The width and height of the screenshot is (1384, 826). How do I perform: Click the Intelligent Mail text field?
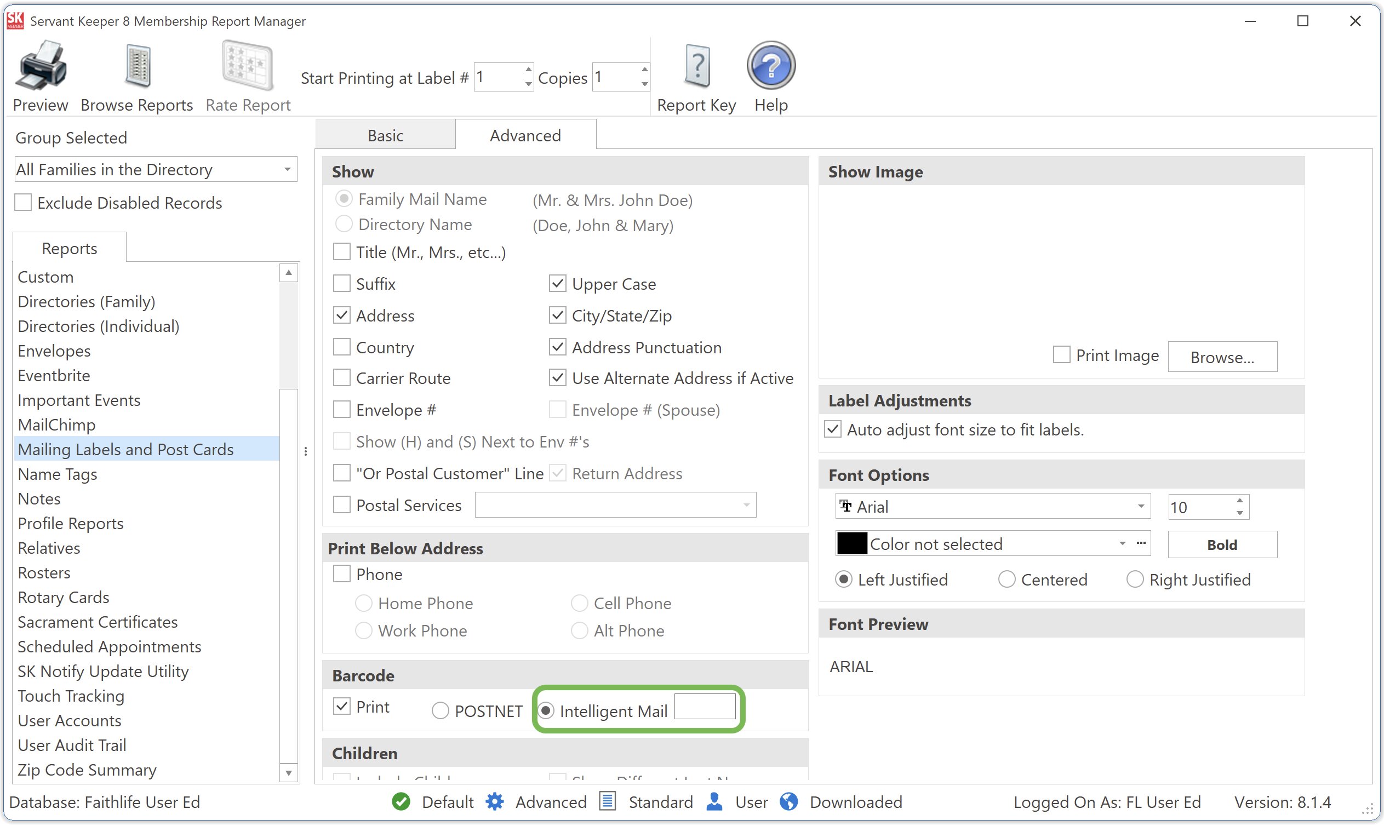(705, 707)
